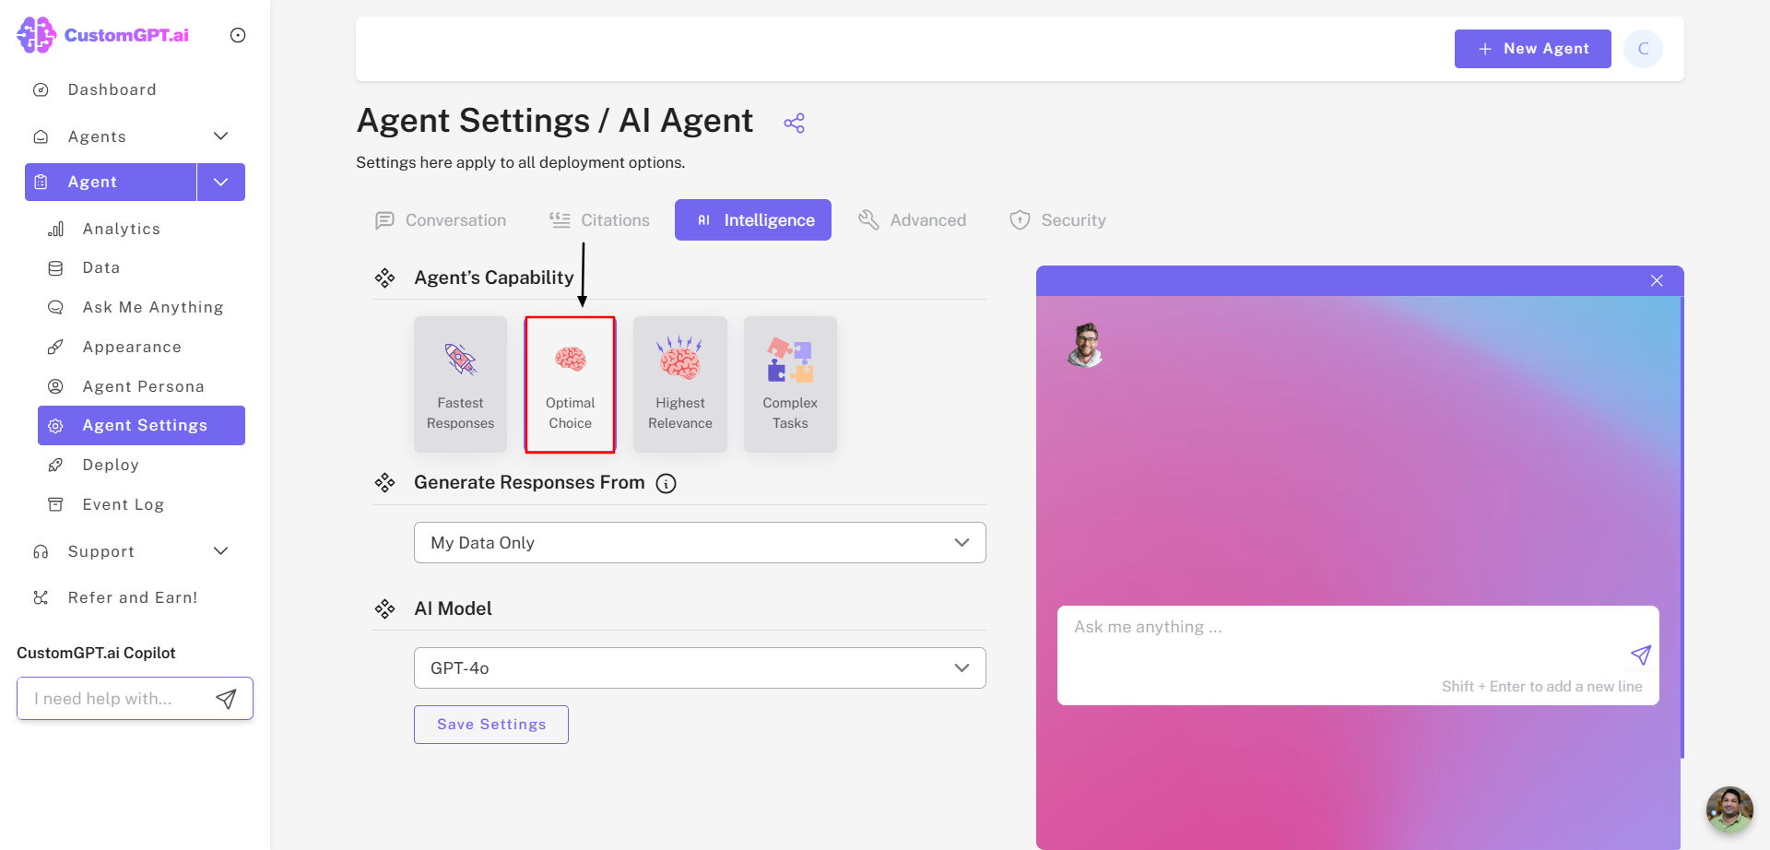Open Refer and Earn!
This screenshot has height=850, width=1770.
pyautogui.click(x=133, y=597)
